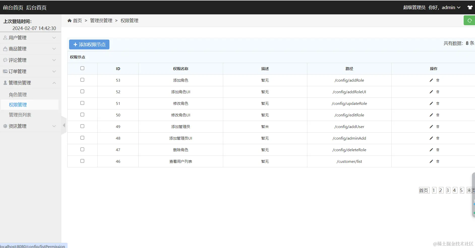Screen dimensions: 475x248
Task: Go to page 3 in pagination
Action: click(448, 190)
